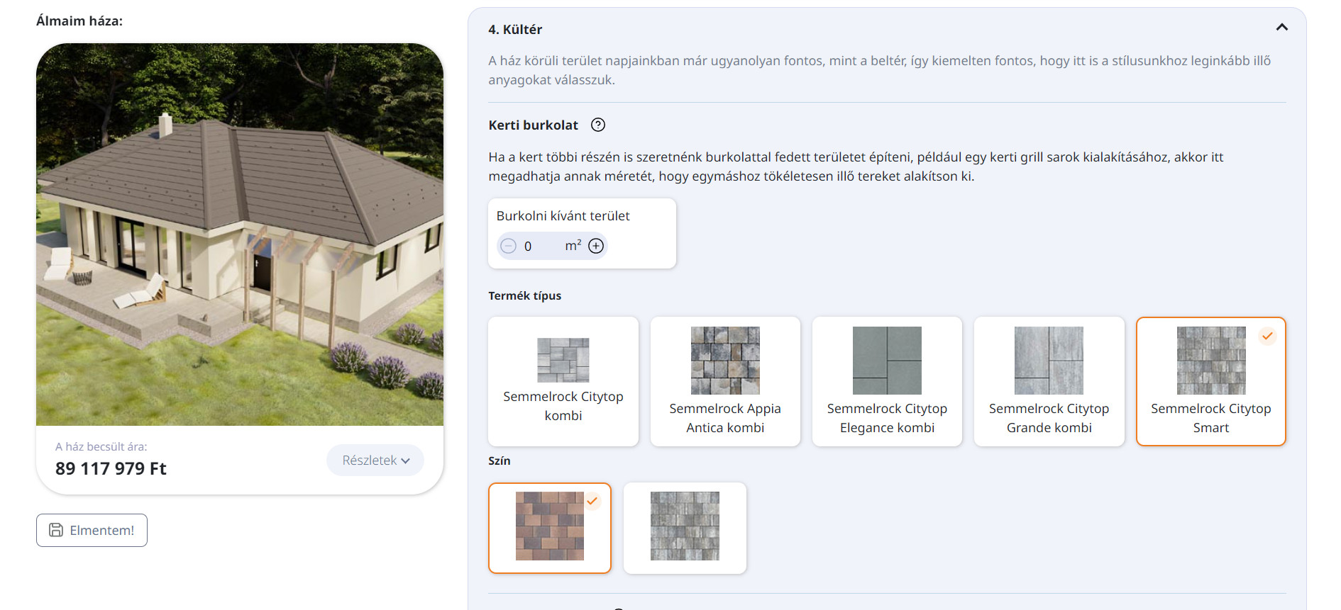Choose Semmelrock Citytop Grande kombi card

(x=1049, y=381)
